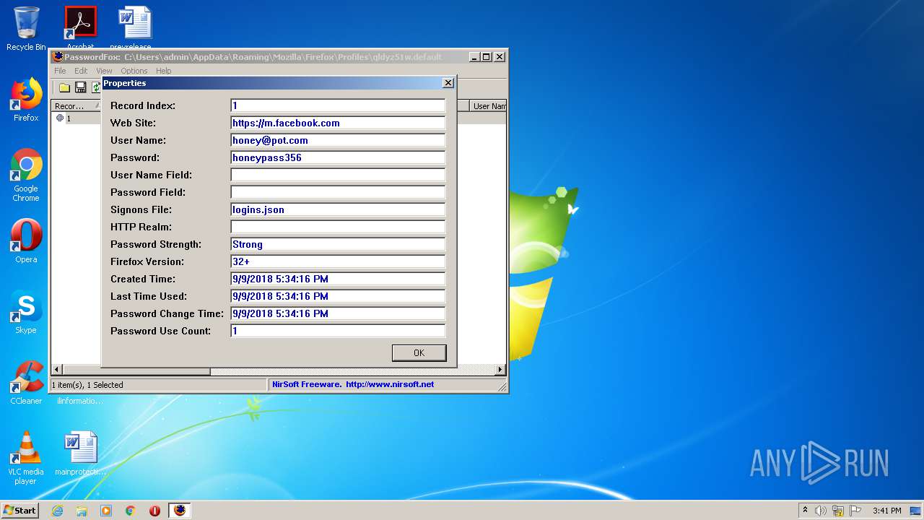Click the Record Index column header
The image size is (924, 520).
click(76, 106)
